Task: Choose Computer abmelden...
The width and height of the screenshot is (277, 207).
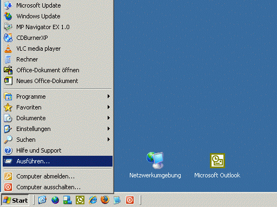Action: (x=57, y=176)
